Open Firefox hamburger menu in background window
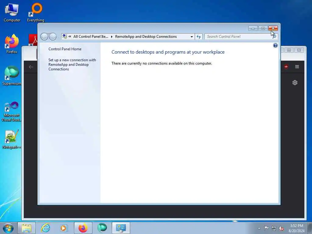This screenshot has width=312, height=234. (x=297, y=67)
